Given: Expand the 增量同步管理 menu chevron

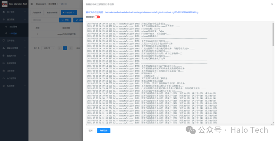Looking at the screenshot, I should [25, 48].
